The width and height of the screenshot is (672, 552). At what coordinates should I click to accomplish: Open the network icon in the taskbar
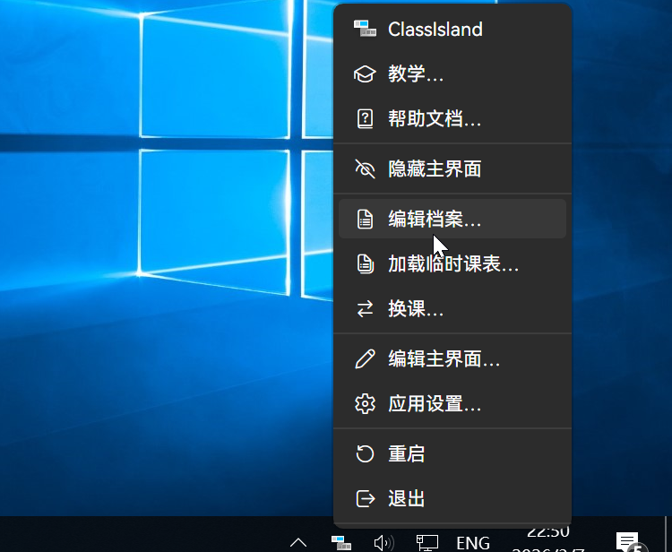(427, 542)
